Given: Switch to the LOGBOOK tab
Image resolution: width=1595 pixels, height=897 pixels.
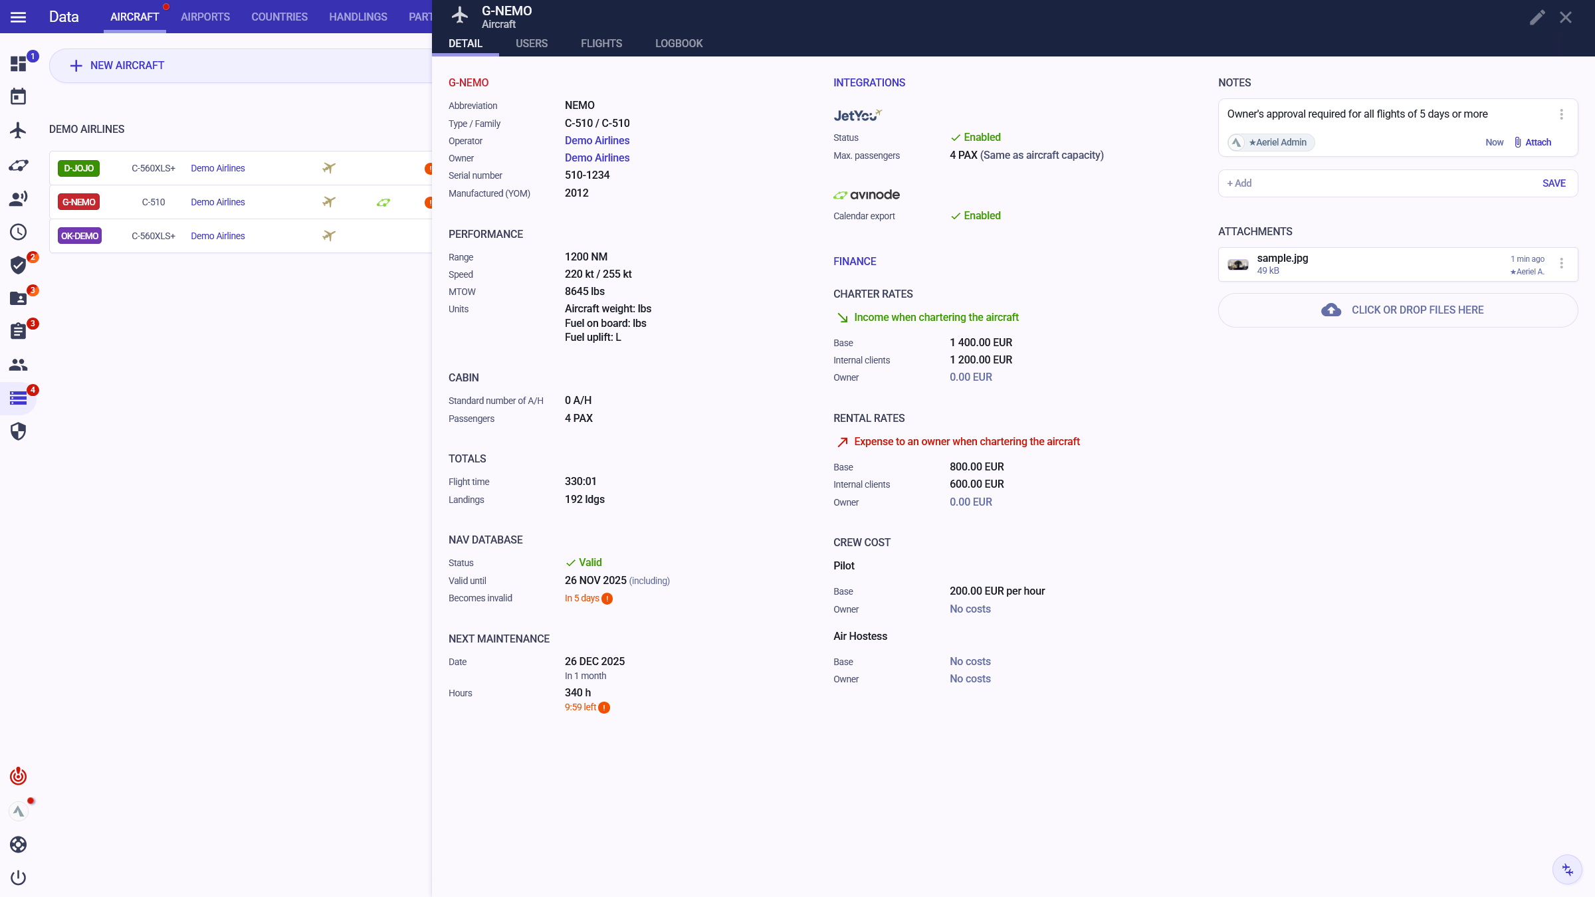Looking at the screenshot, I should 679,44.
